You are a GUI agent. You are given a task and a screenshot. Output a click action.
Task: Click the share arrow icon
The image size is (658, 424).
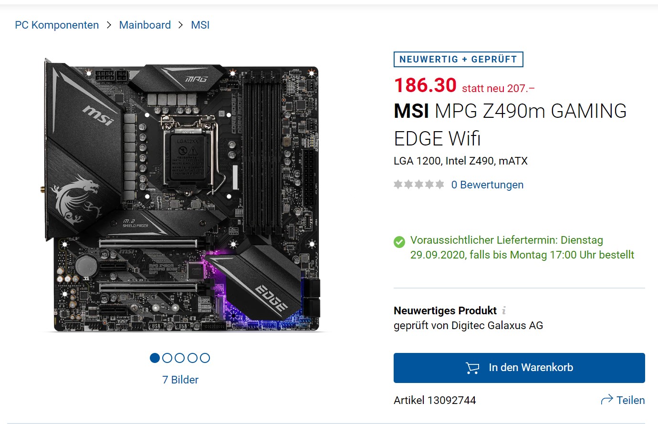click(607, 400)
